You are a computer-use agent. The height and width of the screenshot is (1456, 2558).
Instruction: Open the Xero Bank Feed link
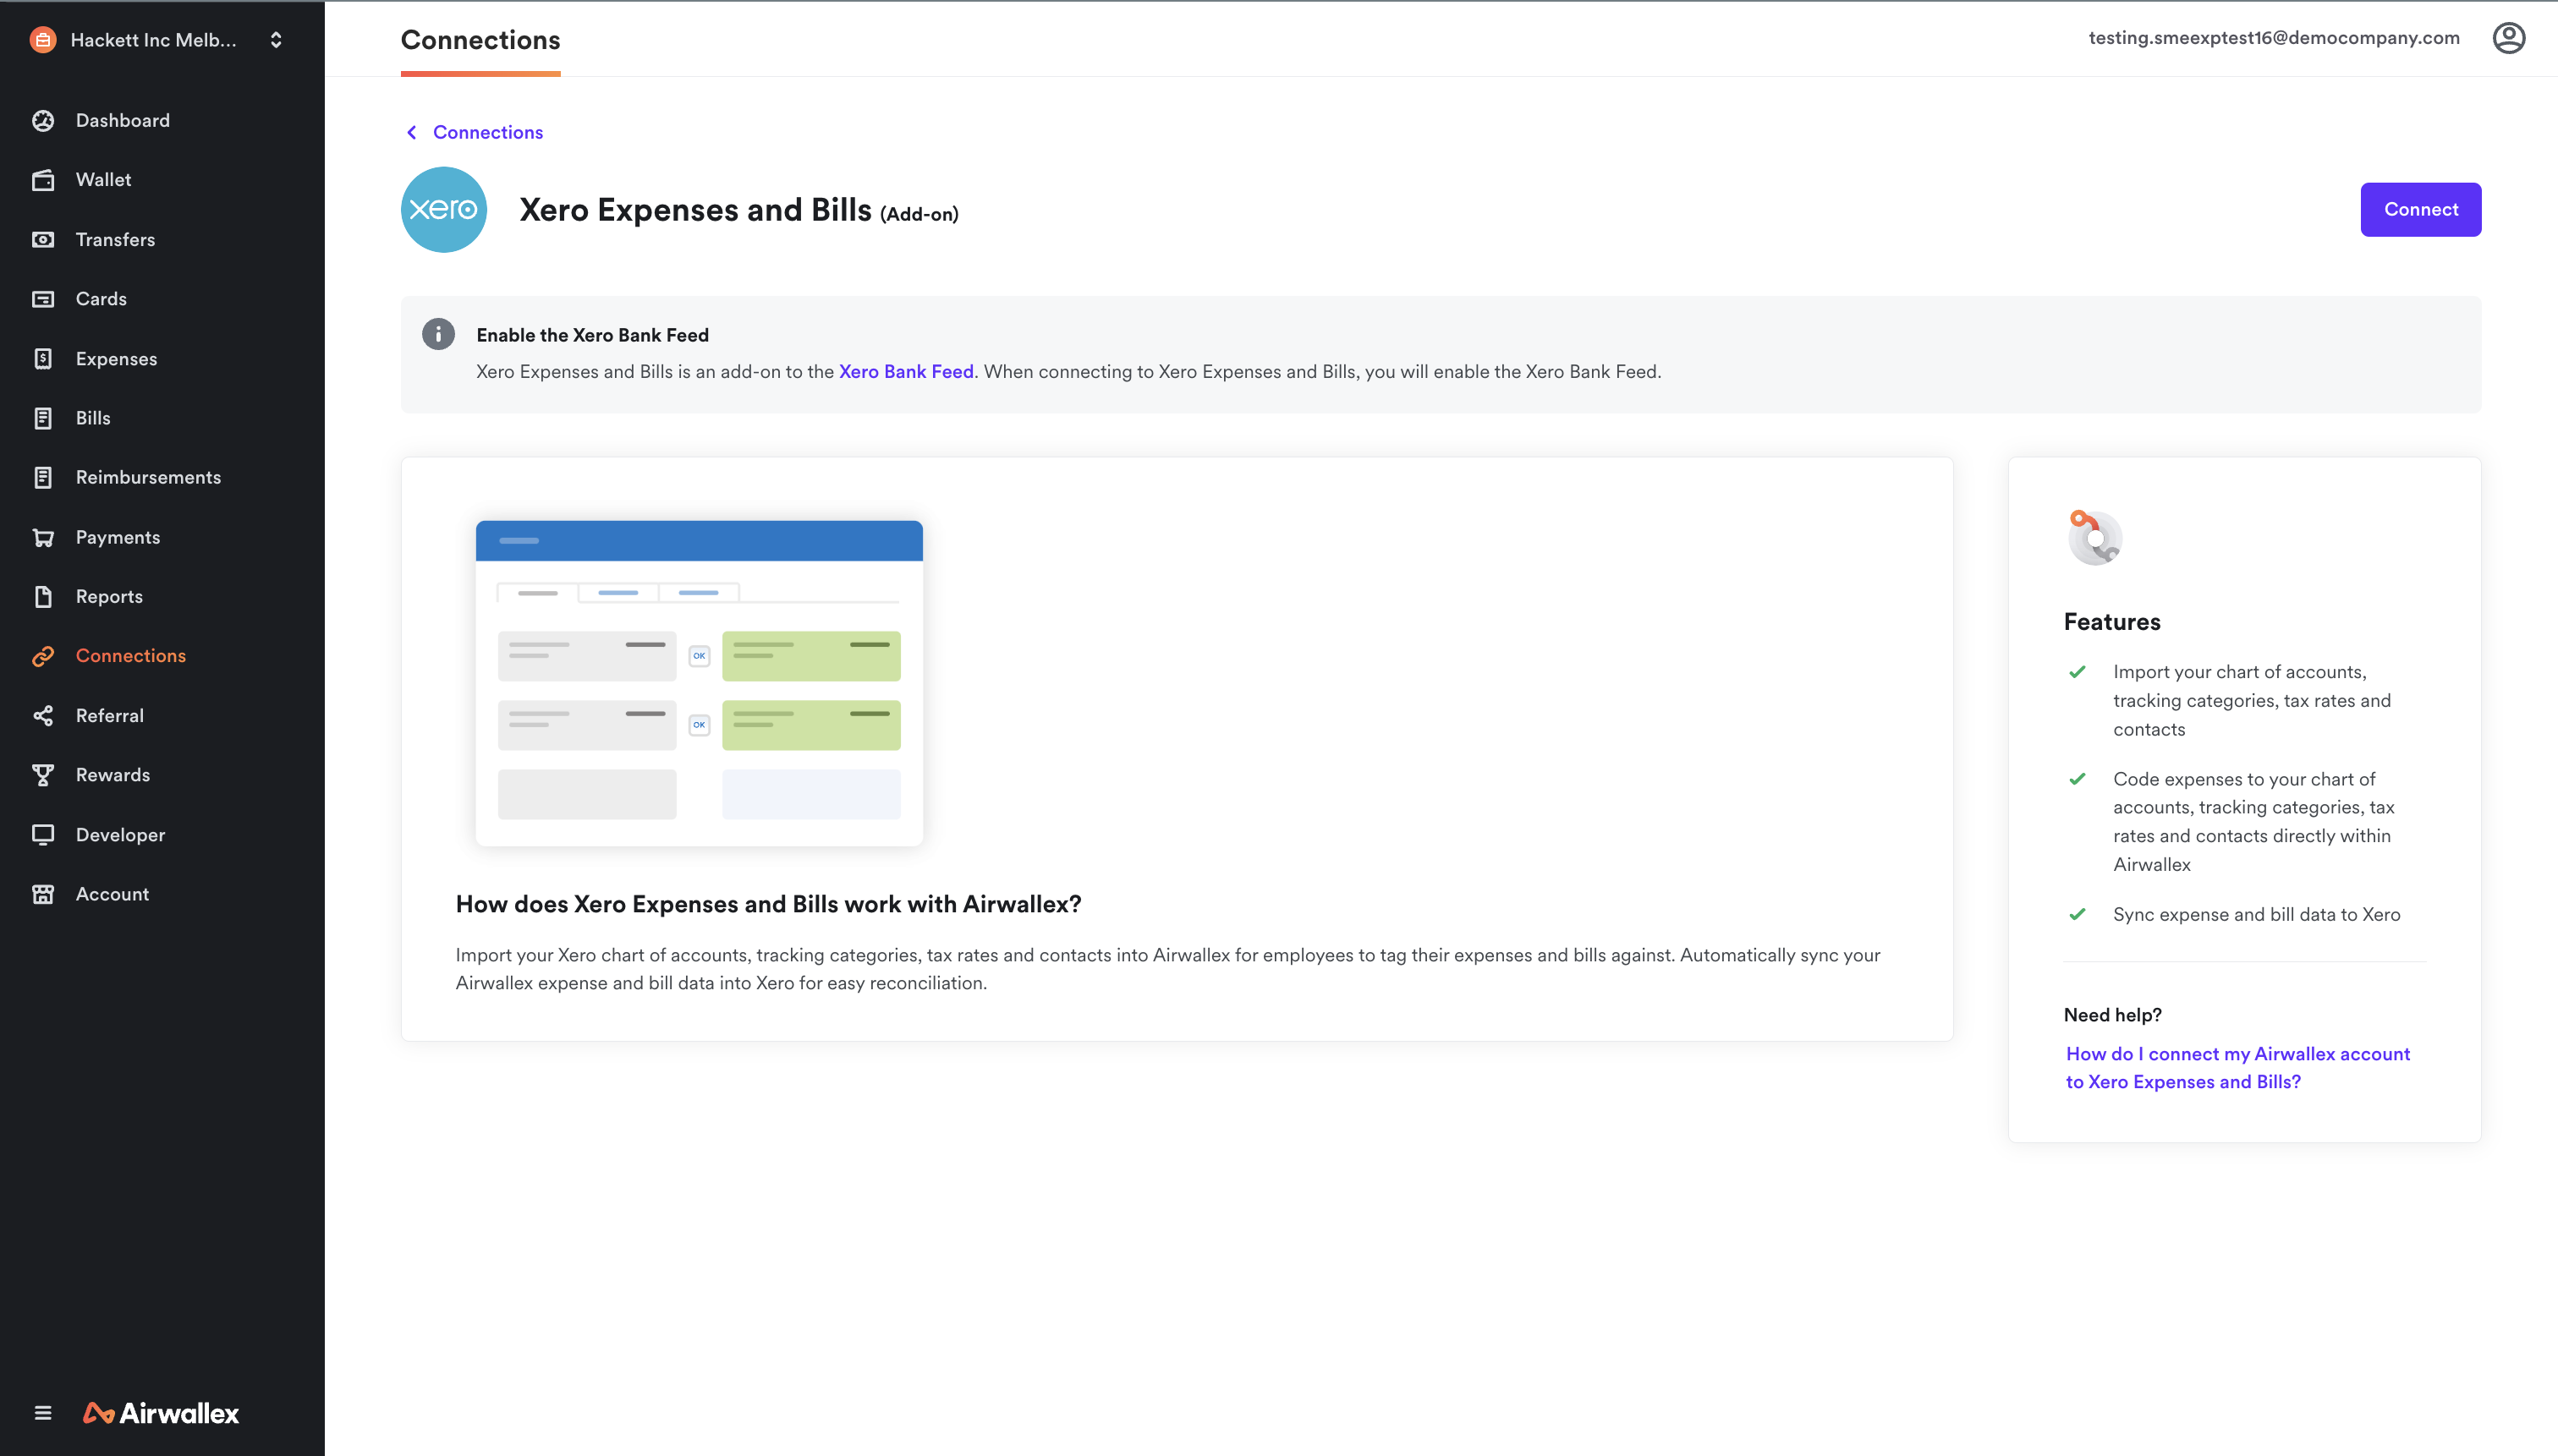pos(906,371)
